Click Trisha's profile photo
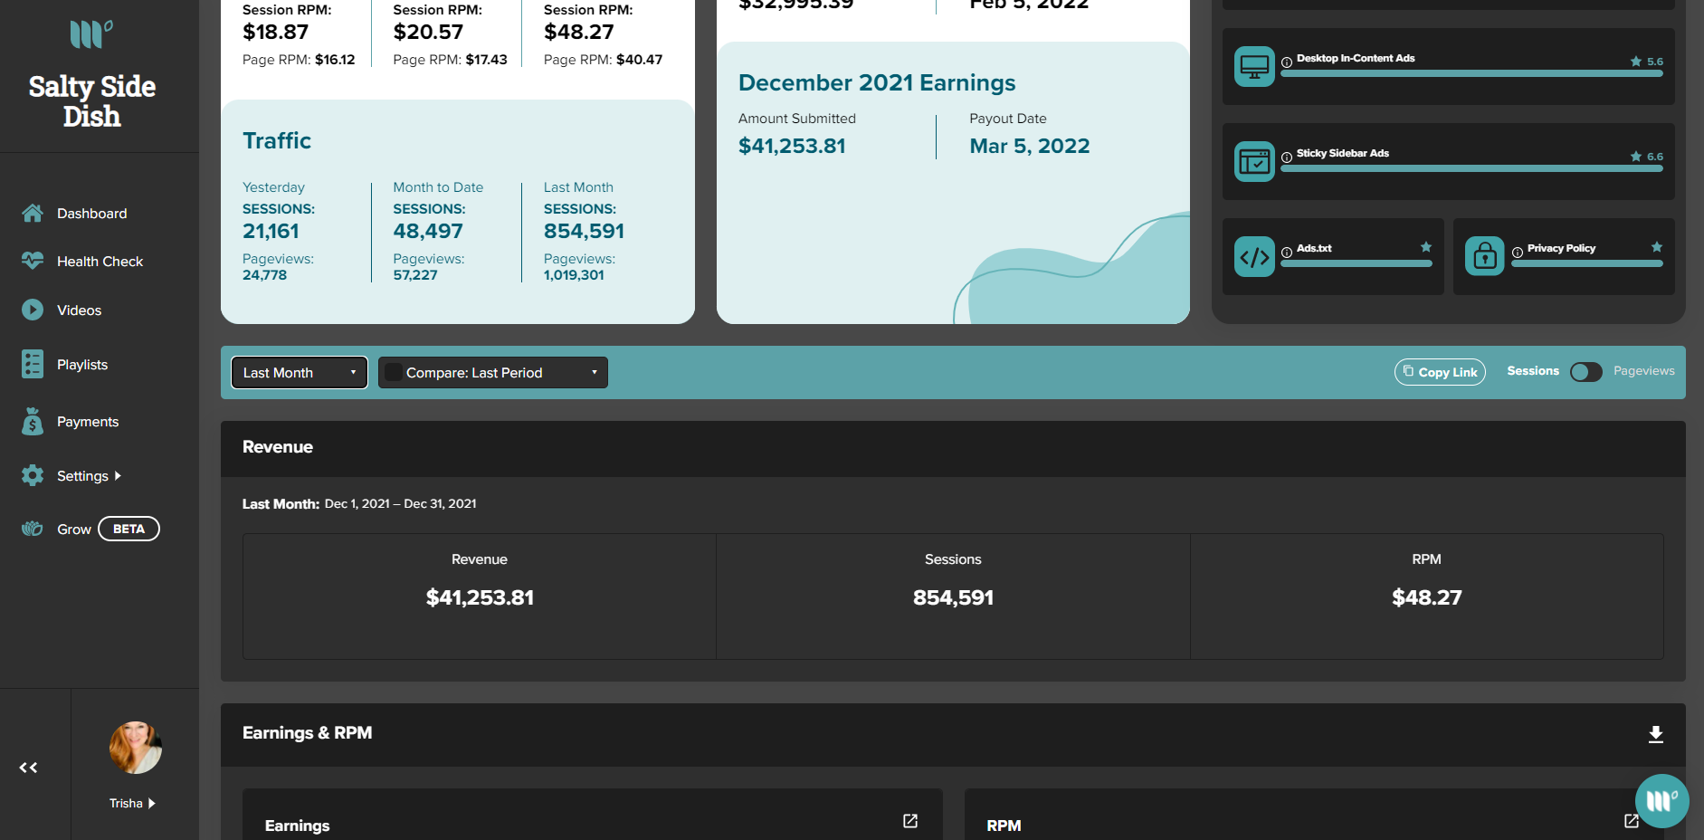The height and width of the screenshot is (840, 1704). 136,748
